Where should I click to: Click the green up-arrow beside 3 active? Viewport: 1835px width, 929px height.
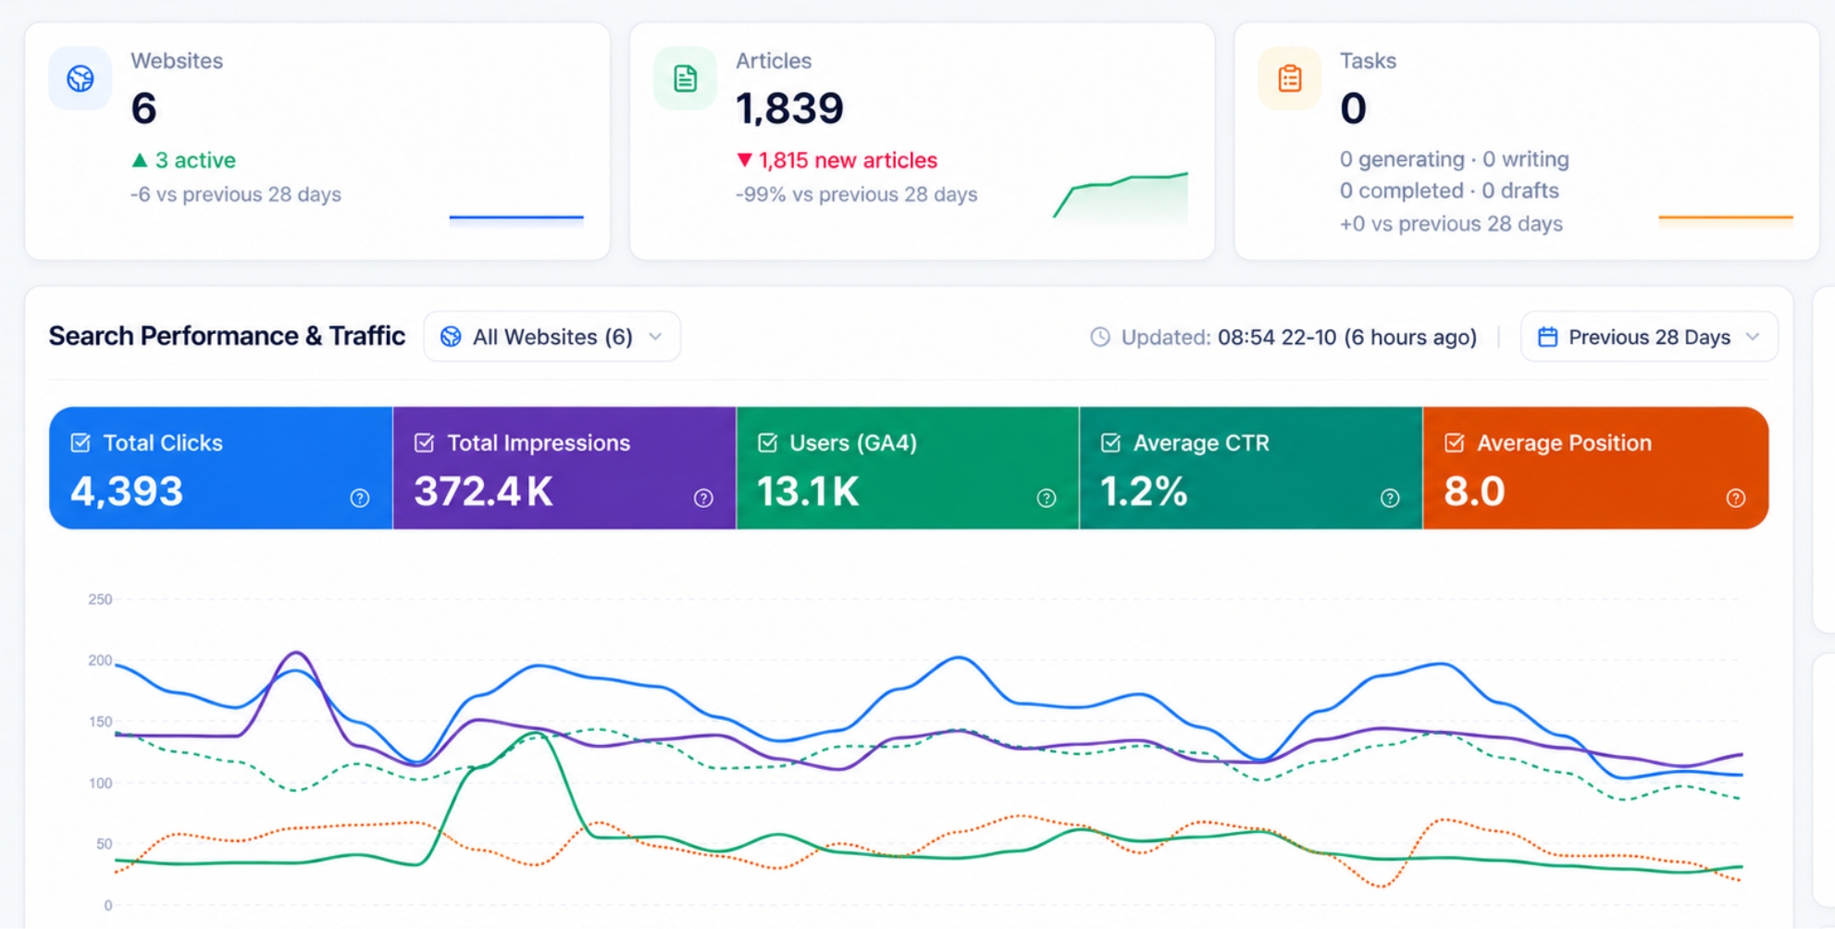(140, 160)
